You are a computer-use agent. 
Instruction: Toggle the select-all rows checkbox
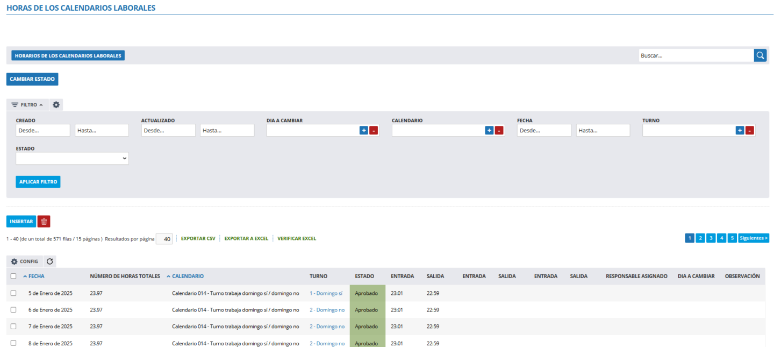(x=13, y=276)
